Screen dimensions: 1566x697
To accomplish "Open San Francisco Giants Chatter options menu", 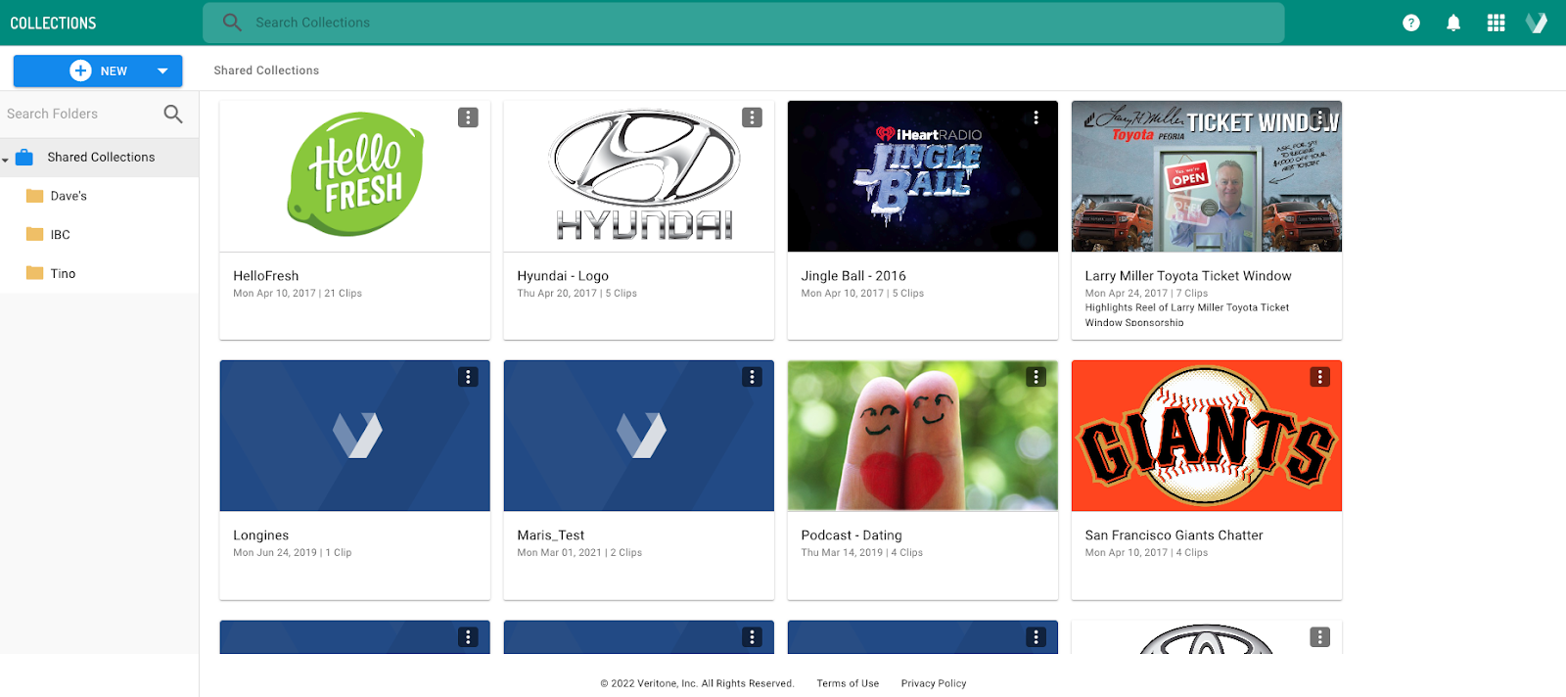I will [x=1319, y=377].
